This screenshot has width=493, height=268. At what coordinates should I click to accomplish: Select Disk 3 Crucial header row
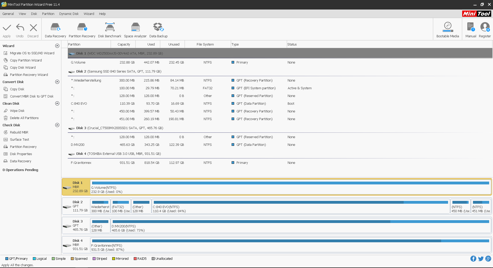click(280, 128)
